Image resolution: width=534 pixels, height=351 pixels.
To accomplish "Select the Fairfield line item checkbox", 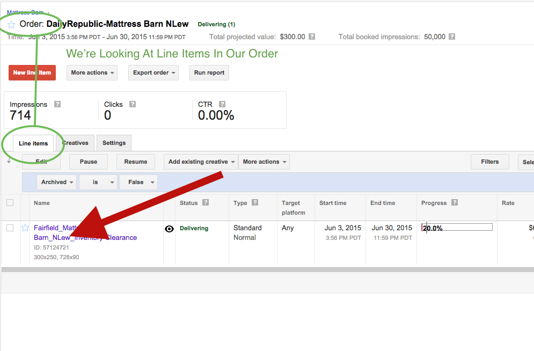I will pyautogui.click(x=10, y=228).
